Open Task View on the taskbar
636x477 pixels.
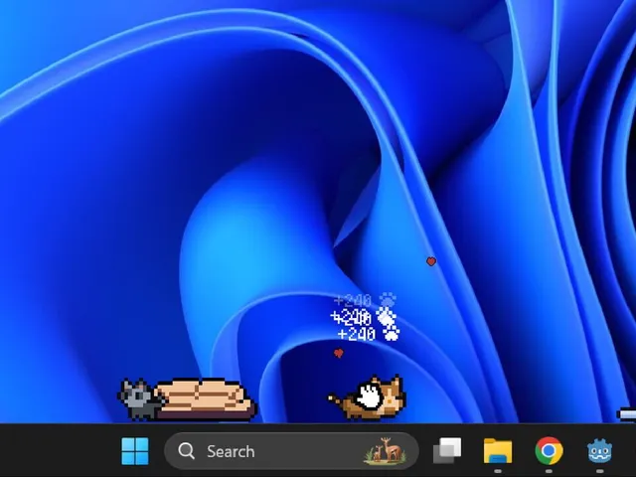(447, 450)
